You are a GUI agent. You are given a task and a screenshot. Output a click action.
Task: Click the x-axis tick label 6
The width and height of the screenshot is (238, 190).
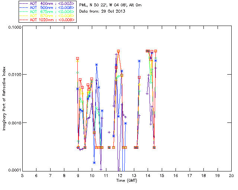(x=36, y=176)
